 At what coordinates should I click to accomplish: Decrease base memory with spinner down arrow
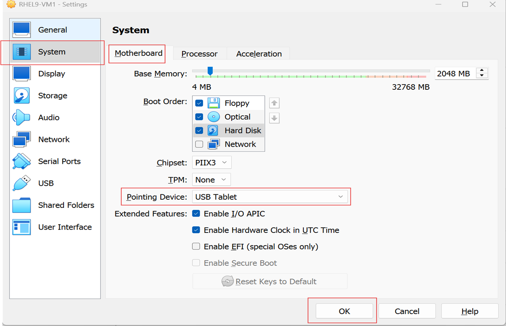[x=482, y=76]
